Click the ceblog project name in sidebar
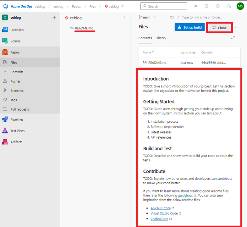The image size is (247, 227). point(16,18)
